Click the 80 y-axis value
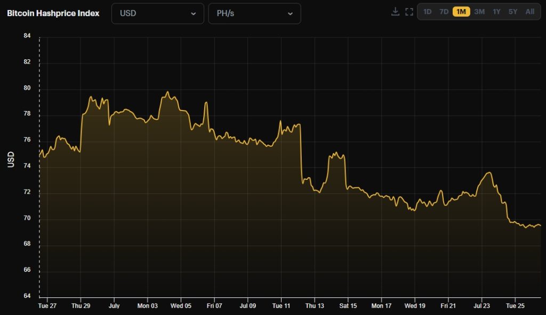The height and width of the screenshot is (315, 546). [27, 88]
